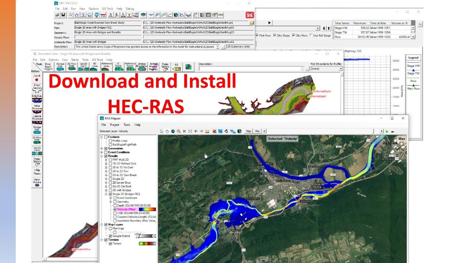Adjust the Google Hybrid transparency slider
The width and height of the screenshot is (468, 263).
[x=147, y=236]
